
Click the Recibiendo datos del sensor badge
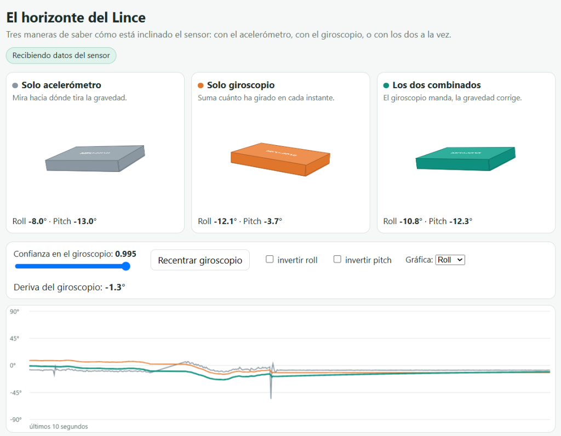coord(61,55)
